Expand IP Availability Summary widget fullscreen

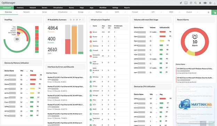(x=80, y=20)
